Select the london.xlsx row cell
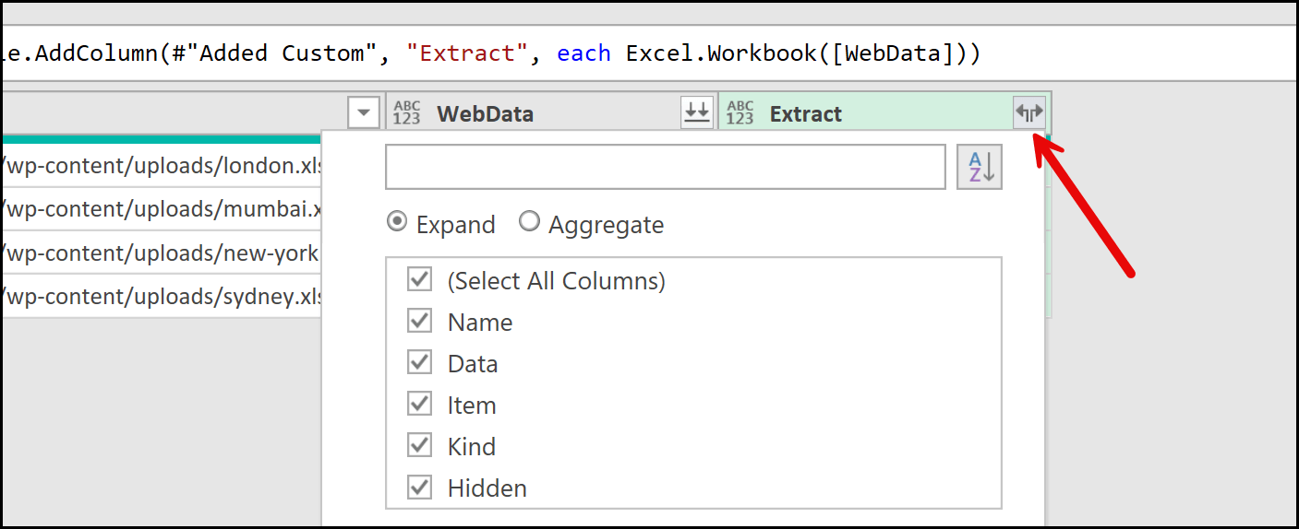The image size is (1299, 529). click(162, 166)
